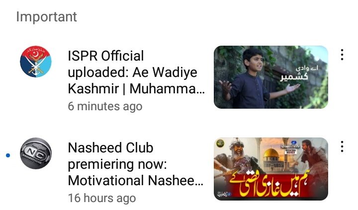Click the 'Motivational Nashee…' title line
The width and height of the screenshot is (358, 210).
[136, 180]
